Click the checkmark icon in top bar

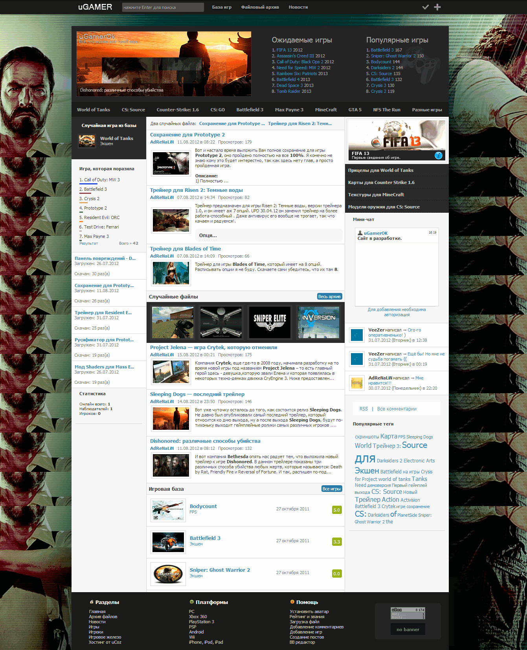click(x=425, y=7)
